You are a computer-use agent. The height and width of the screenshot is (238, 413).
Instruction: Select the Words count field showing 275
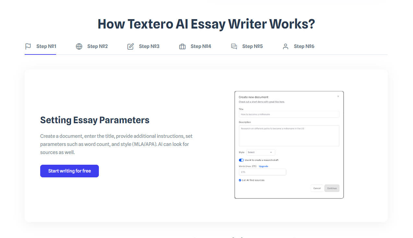coord(263,172)
